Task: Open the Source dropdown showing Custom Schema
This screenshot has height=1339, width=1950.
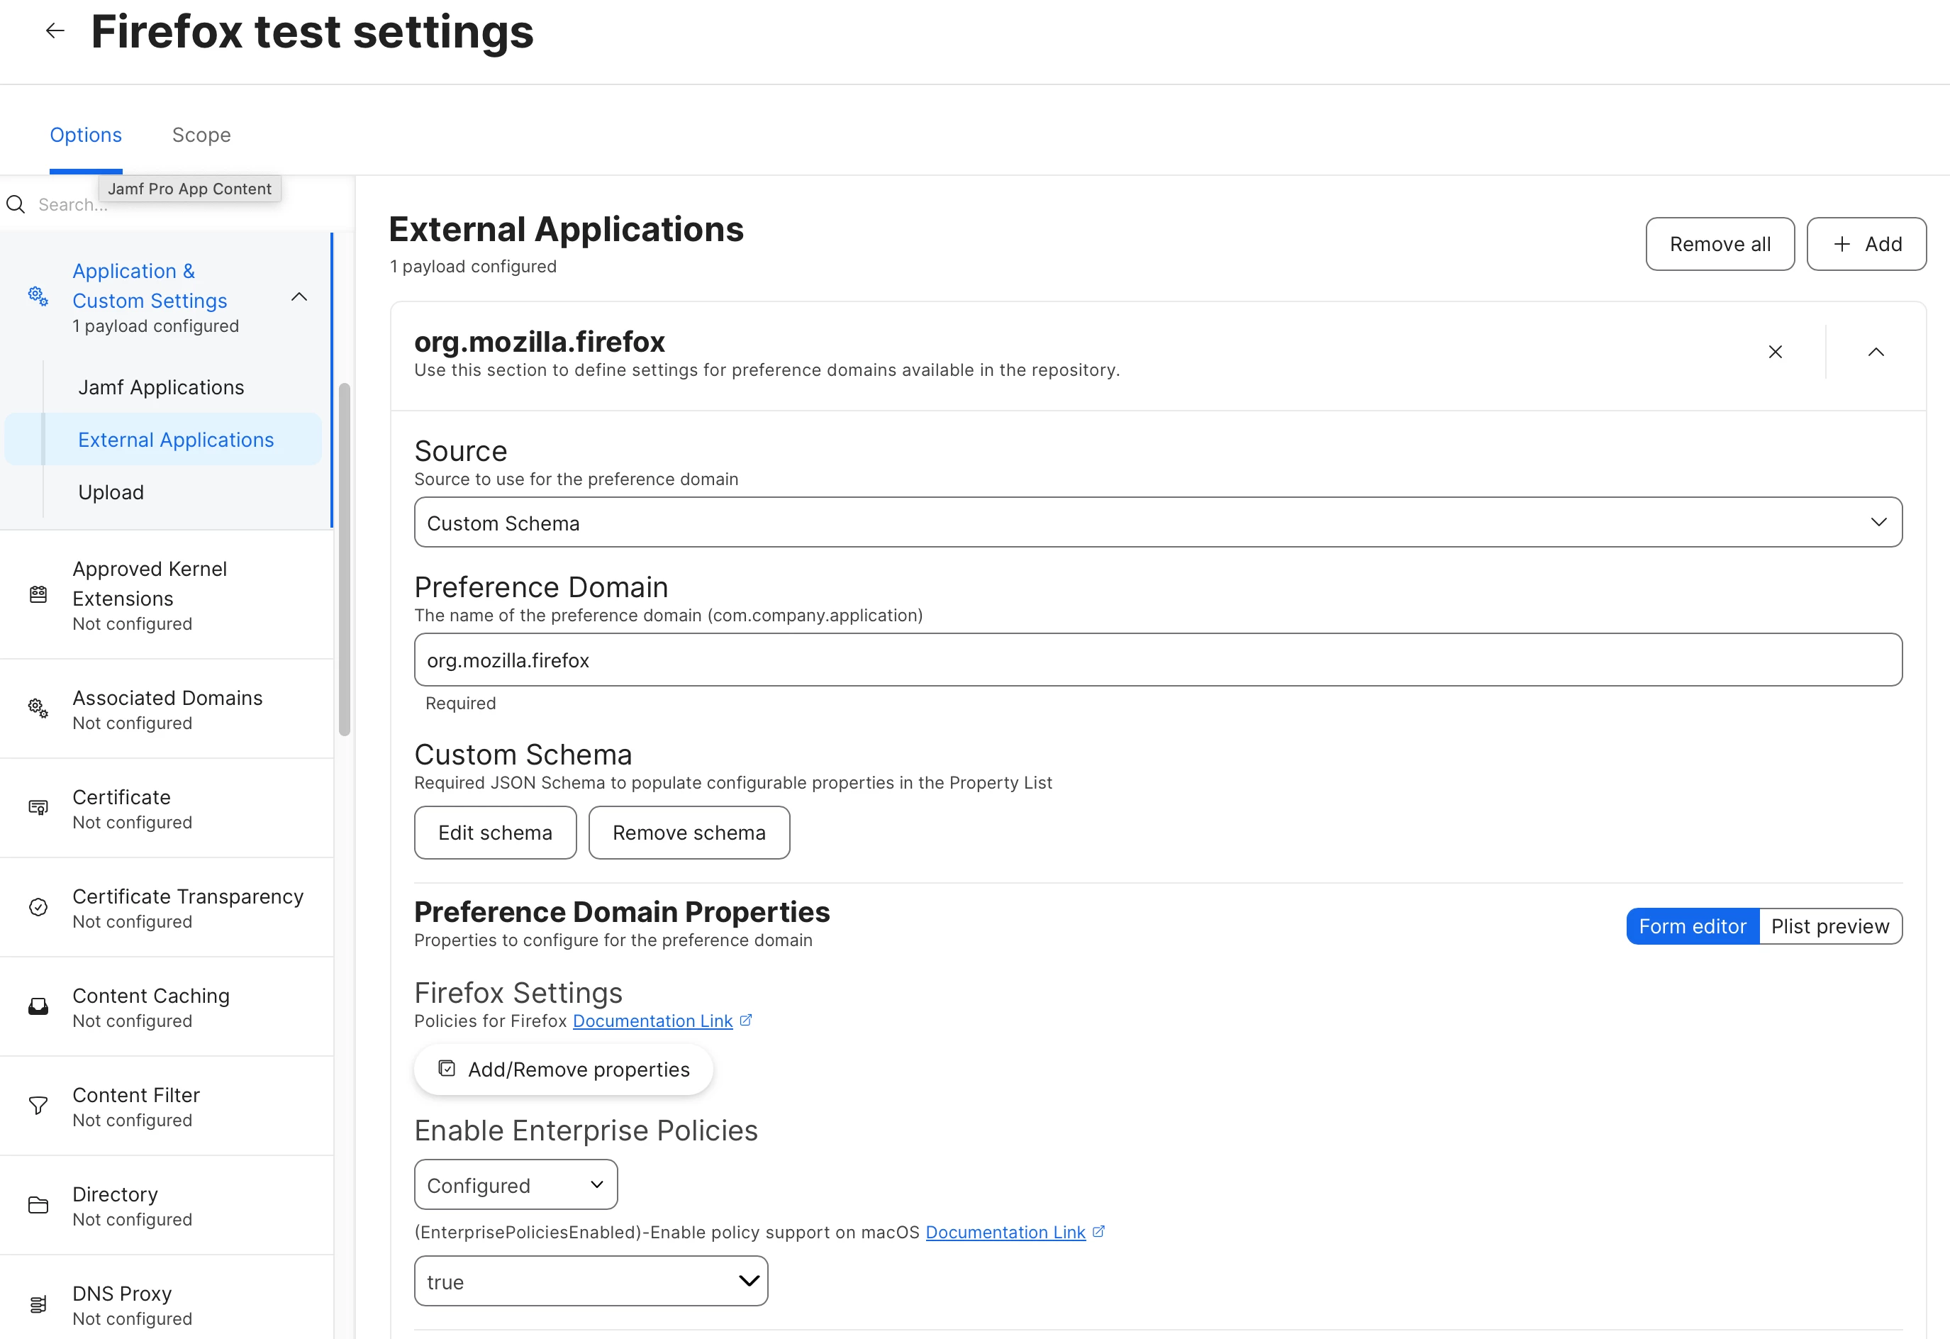Action: (x=1158, y=522)
